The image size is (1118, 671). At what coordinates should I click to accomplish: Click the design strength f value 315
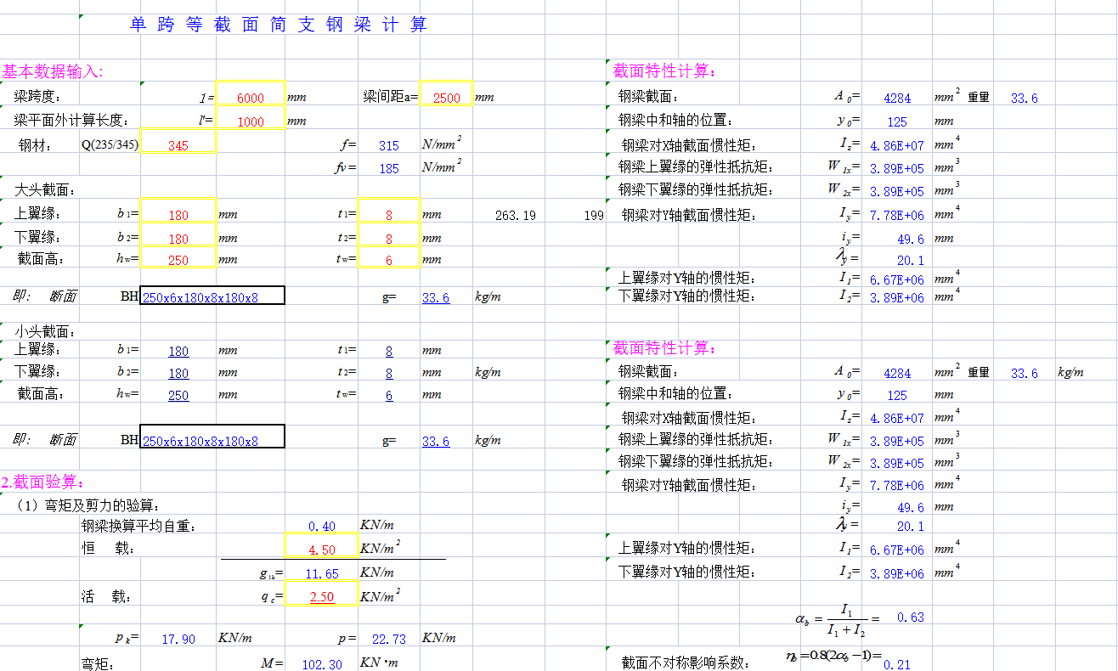[388, 145]
